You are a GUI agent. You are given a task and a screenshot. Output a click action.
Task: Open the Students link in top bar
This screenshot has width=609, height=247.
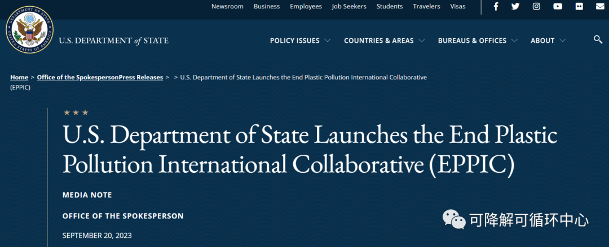(x=390, y=7)
